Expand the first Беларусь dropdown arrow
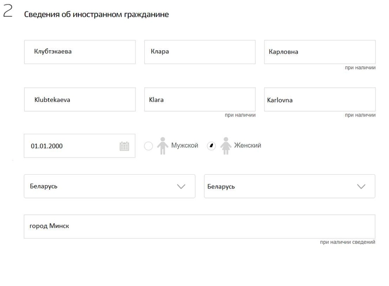 pos(181,186)
